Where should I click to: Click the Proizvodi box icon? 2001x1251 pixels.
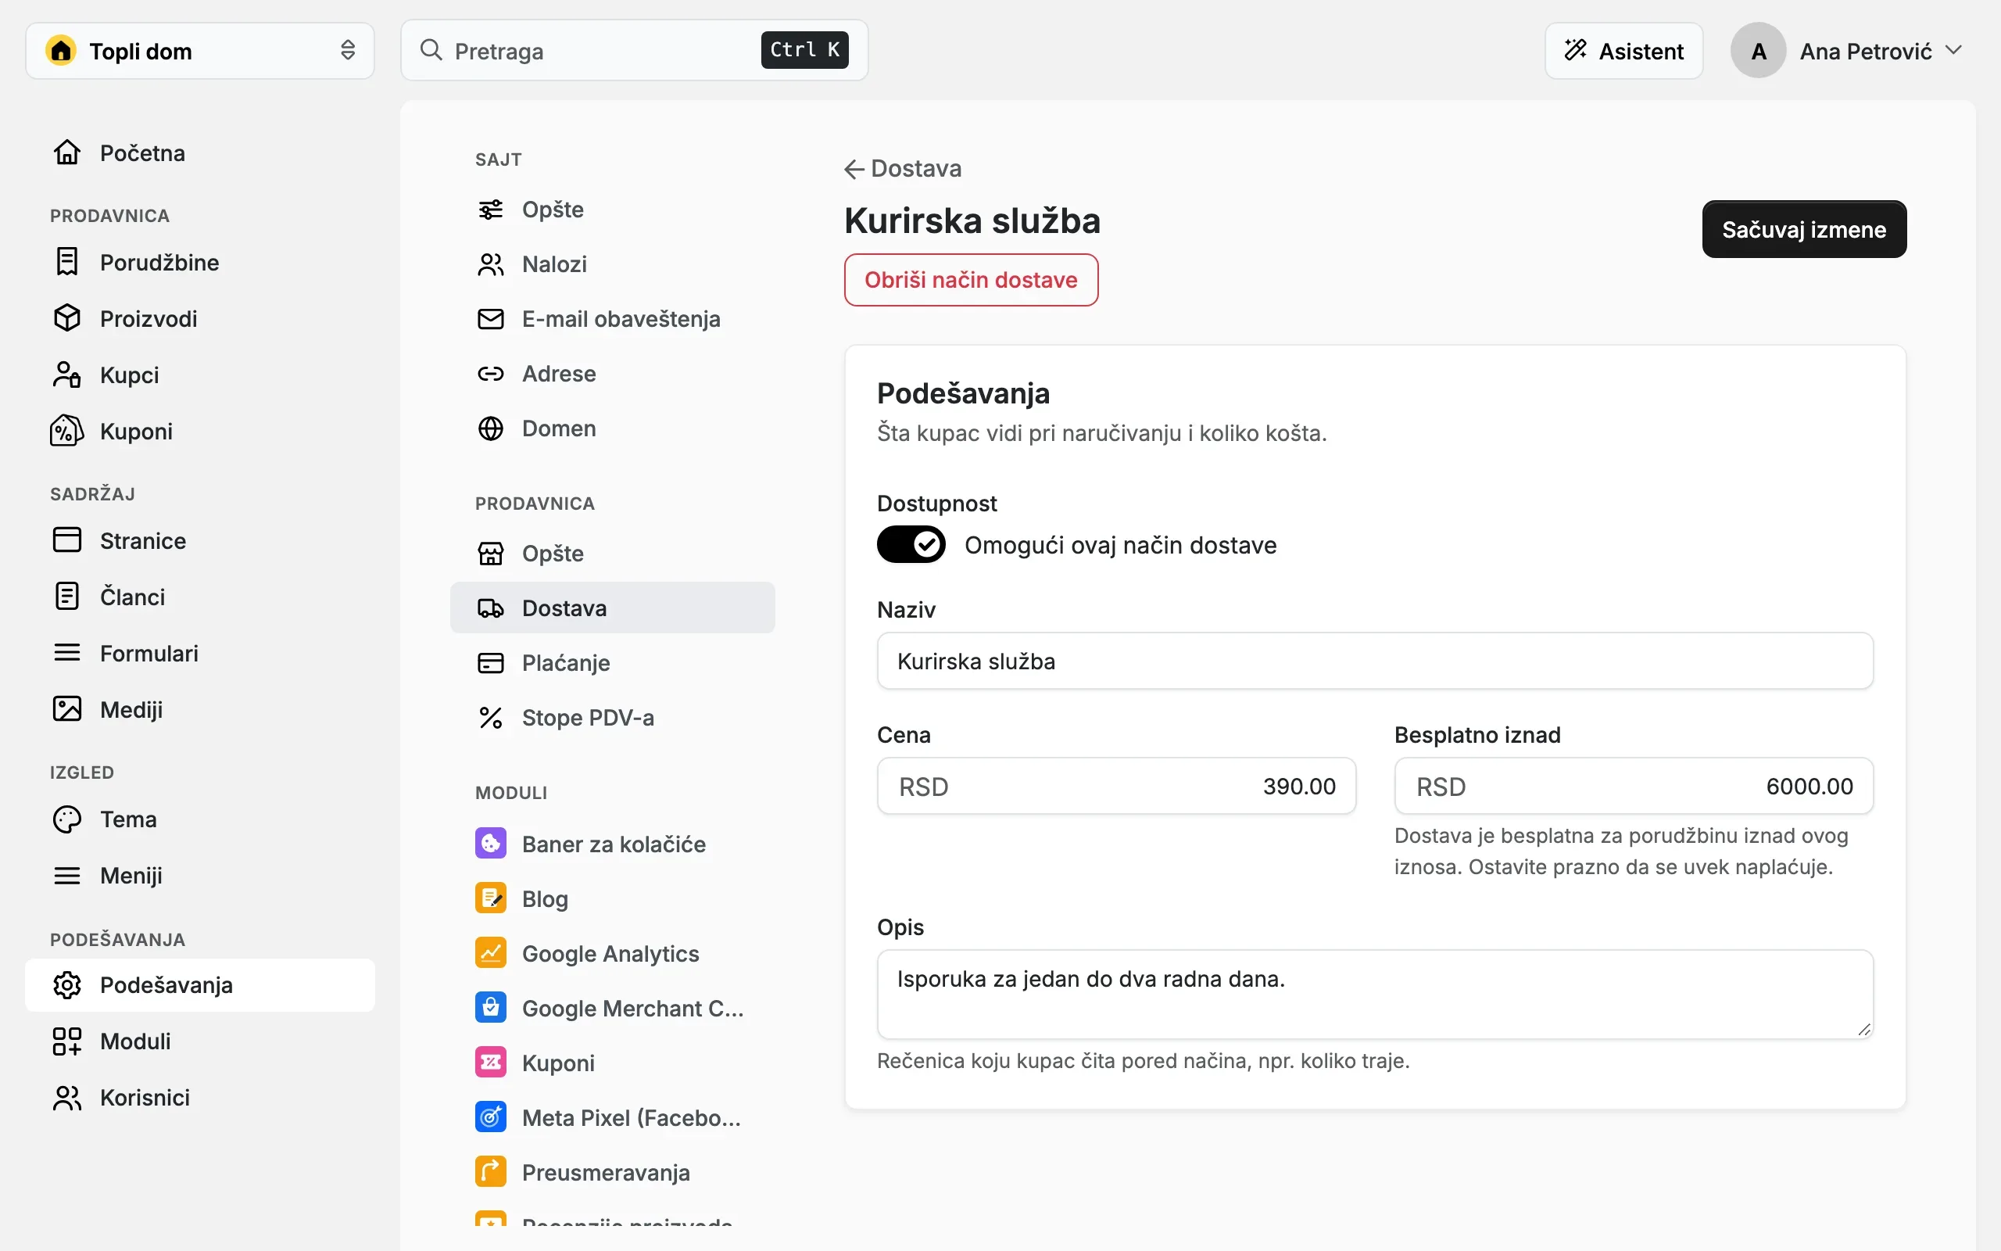point(67,317)
